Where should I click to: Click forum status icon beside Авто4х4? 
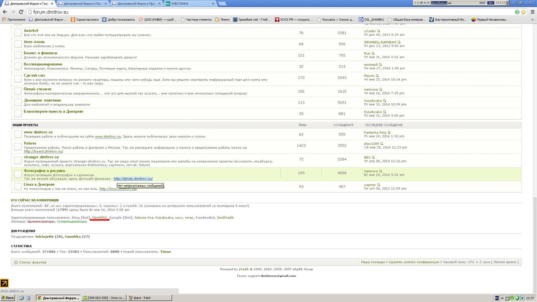[x=18, y=33]
